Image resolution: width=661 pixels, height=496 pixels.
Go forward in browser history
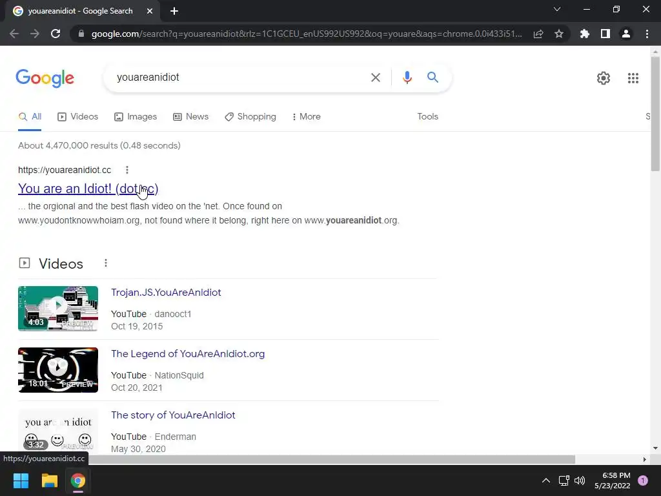(x=35, y=34)
